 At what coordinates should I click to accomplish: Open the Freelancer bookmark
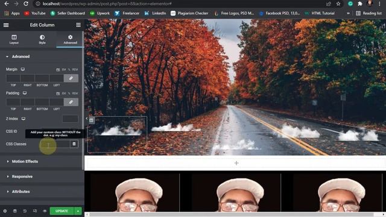(x=127, y=13)
